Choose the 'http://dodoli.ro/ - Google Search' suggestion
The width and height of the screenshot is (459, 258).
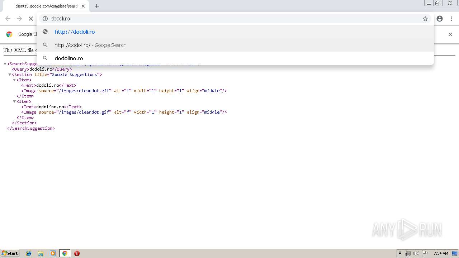coord(235,45)
